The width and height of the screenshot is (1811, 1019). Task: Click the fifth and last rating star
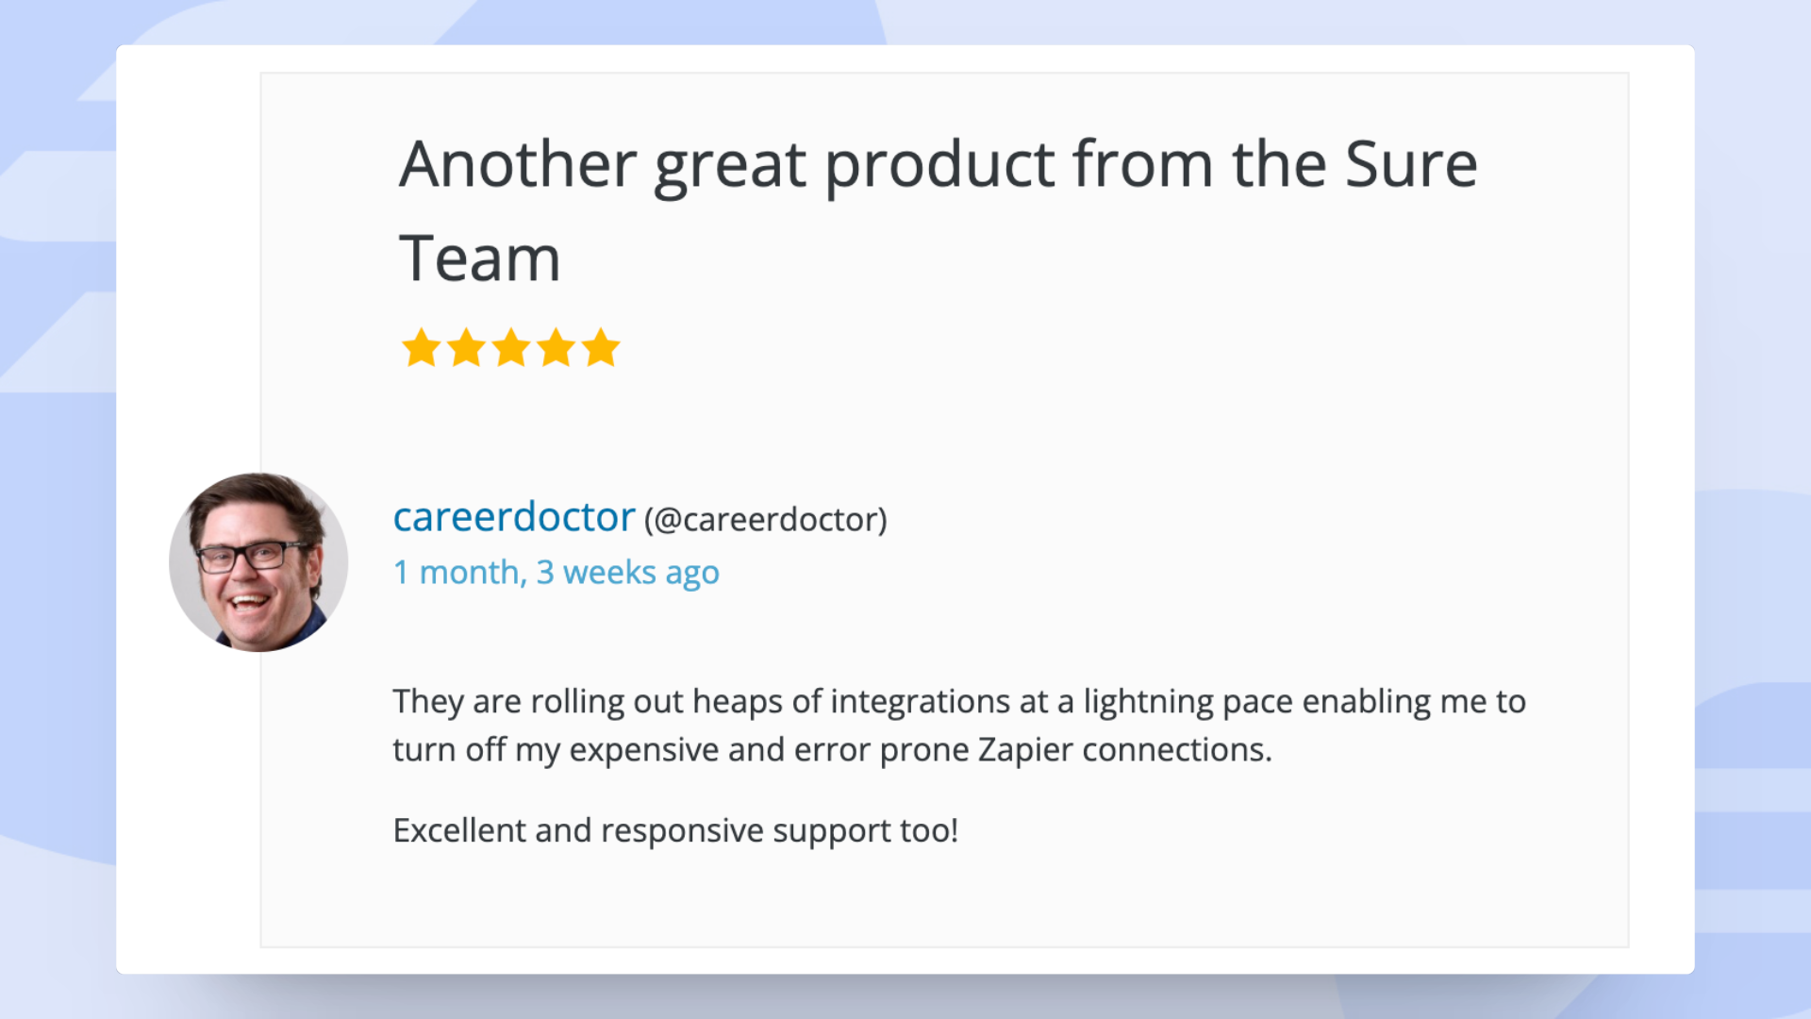pos(601,348)
